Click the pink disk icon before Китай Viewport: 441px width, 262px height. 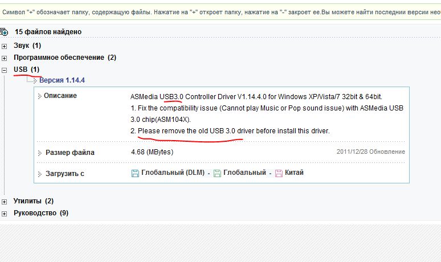click(279, 173)
